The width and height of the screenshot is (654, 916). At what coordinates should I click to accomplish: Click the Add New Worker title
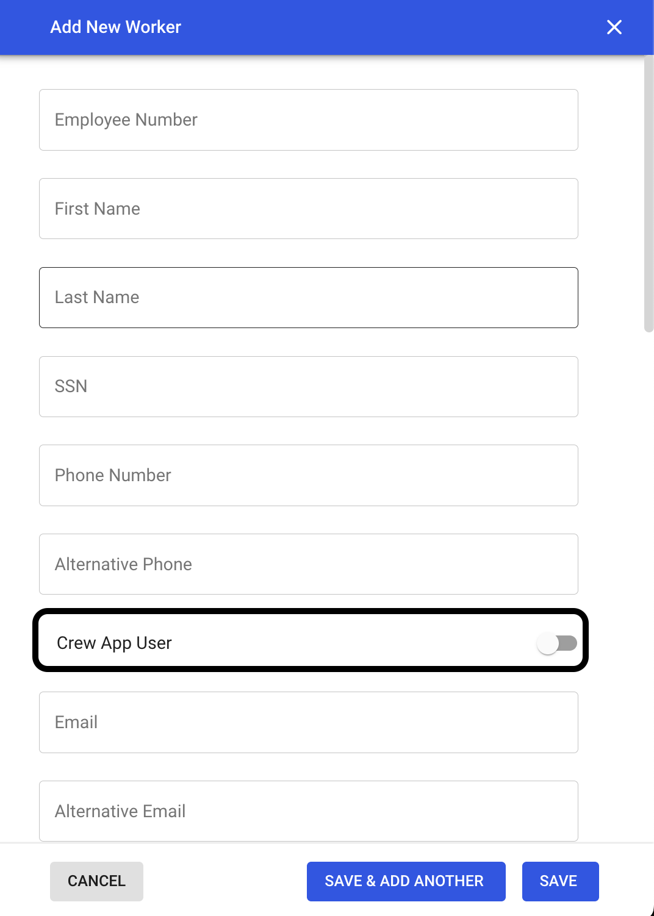click(x=116, y=27)
